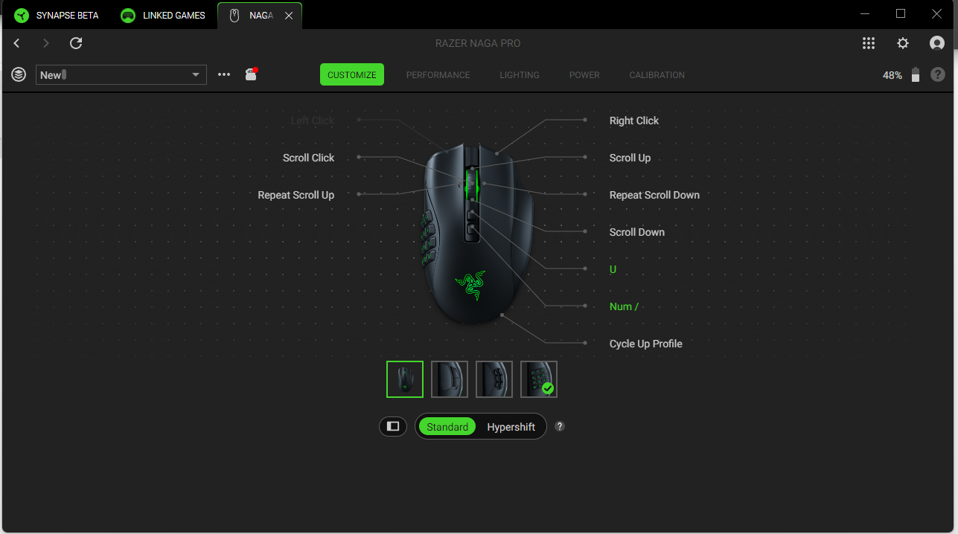
Task: Switch to the Linked Games tab
Action: pos(164,16)
